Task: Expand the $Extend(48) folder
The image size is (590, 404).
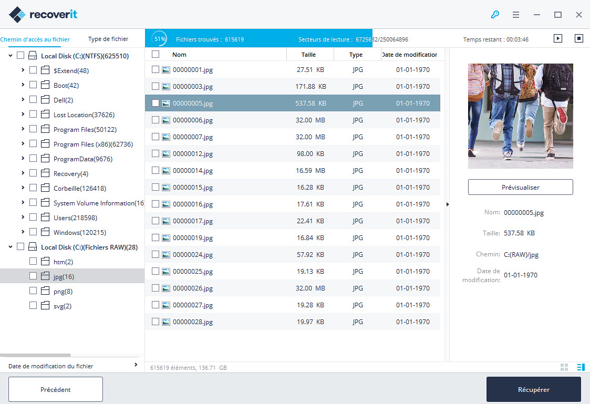Action: coord(23,70)
